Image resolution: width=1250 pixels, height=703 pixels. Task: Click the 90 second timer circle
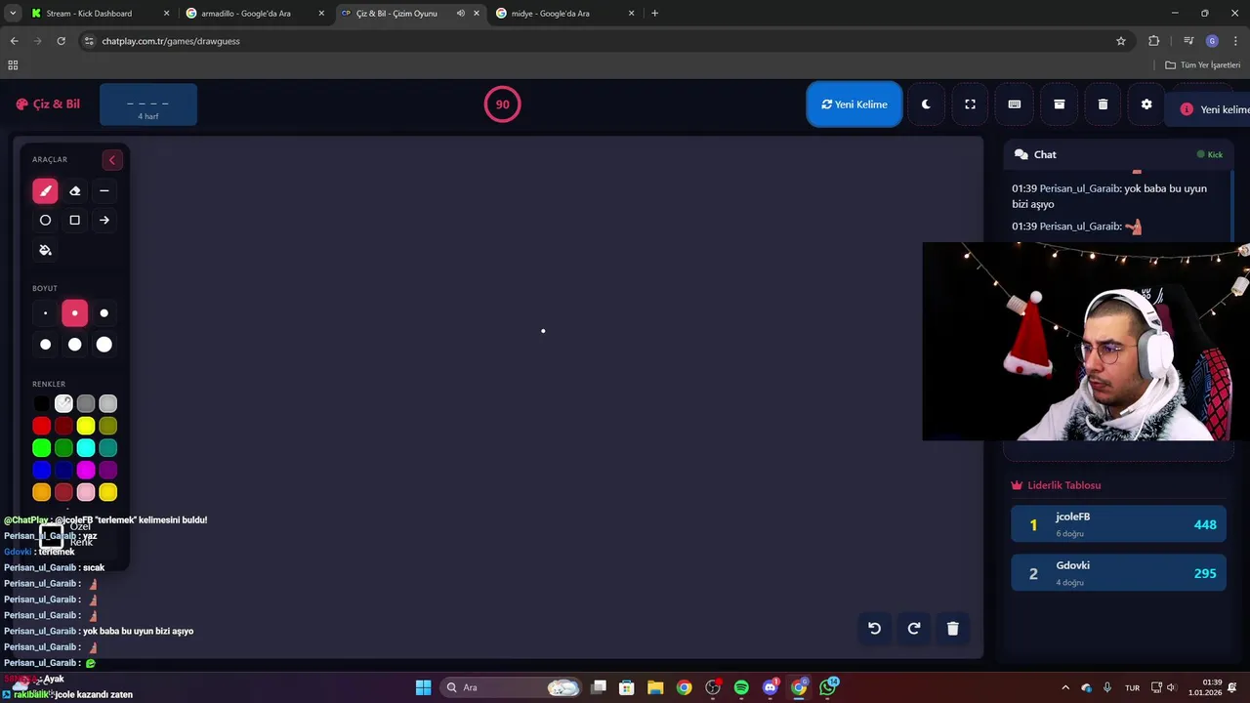pyautogui.click(x=502, y=104)
